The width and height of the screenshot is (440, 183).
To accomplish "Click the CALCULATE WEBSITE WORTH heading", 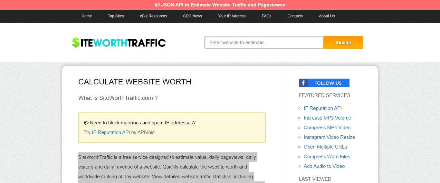I will [x=135, y=82].
